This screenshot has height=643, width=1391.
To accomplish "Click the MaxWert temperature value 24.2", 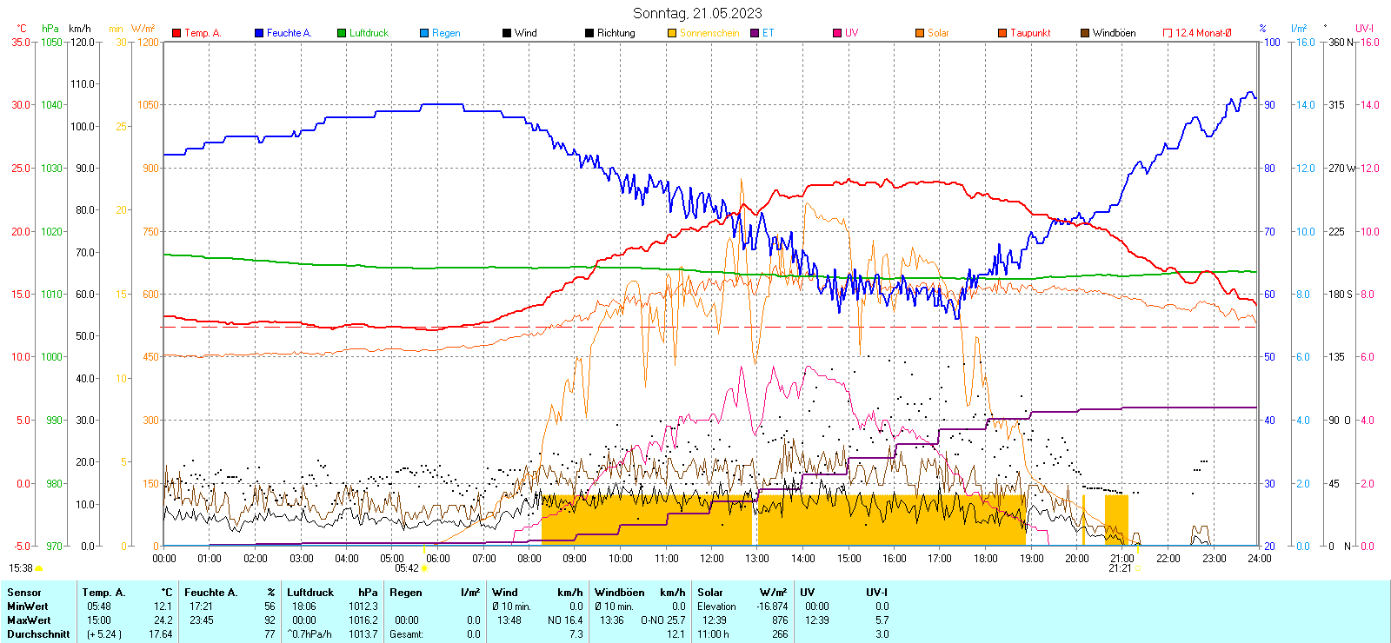I will point(163,620).
